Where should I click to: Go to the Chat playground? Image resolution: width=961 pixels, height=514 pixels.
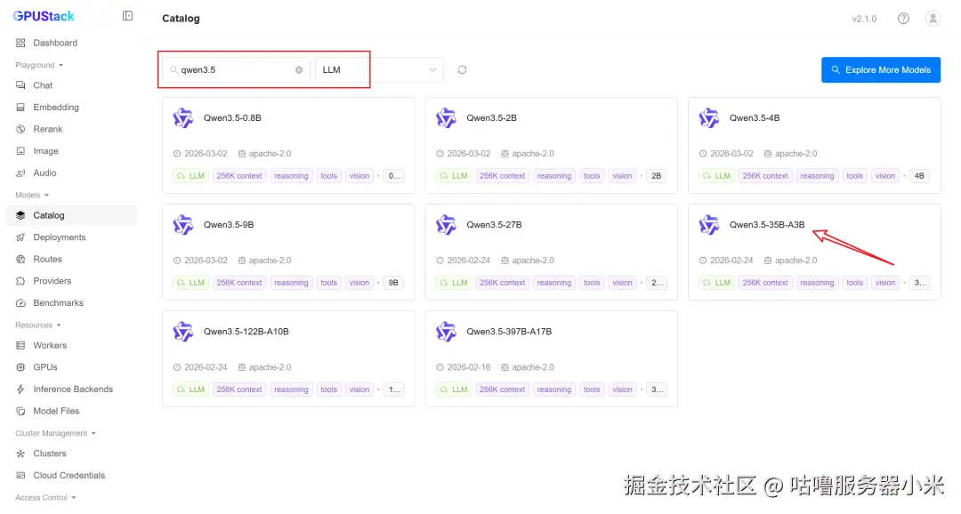tap(71, 85)
